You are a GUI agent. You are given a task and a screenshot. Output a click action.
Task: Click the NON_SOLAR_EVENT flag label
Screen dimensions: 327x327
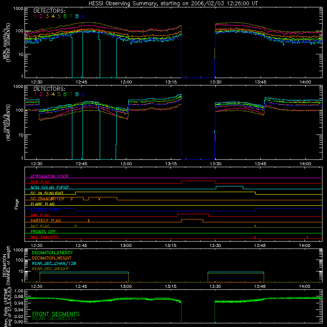tap(49, 188)
